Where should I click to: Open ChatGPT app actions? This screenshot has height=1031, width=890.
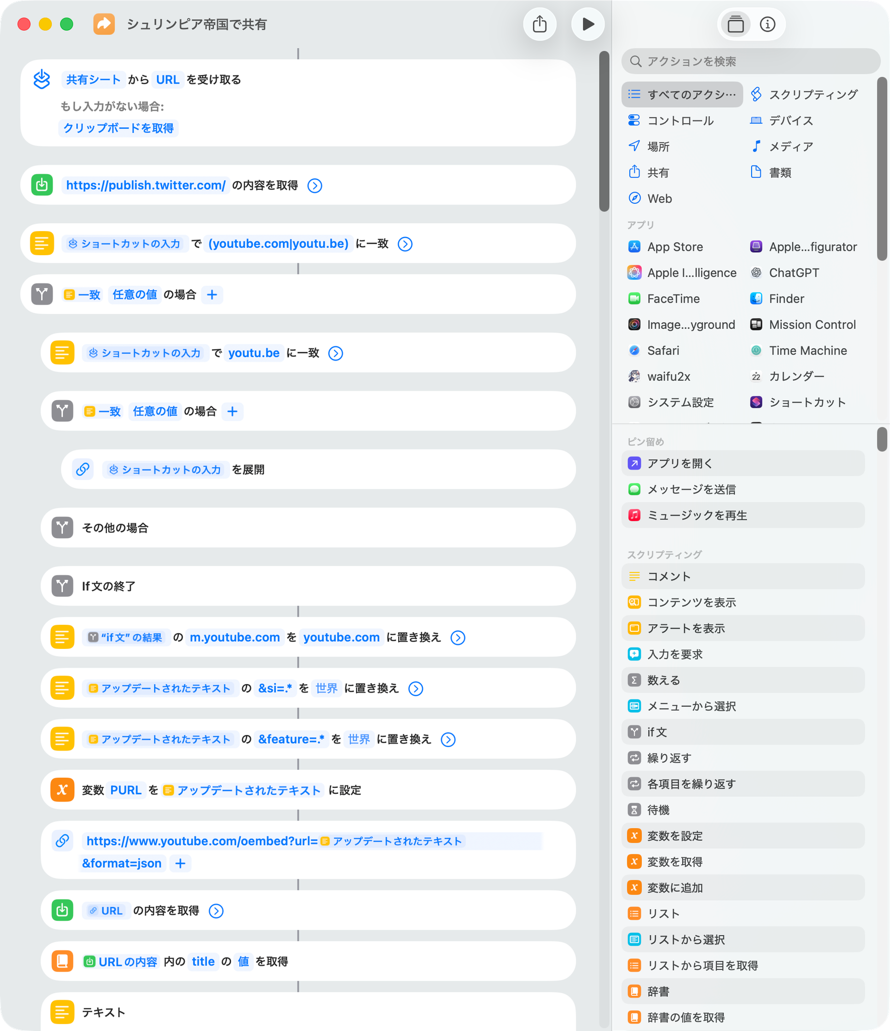coord(784,272)
